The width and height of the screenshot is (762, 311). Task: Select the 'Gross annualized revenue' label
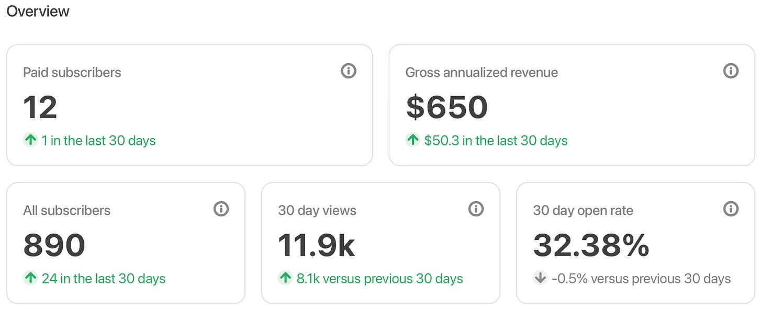pyautogui.click(x=481, y=73)
